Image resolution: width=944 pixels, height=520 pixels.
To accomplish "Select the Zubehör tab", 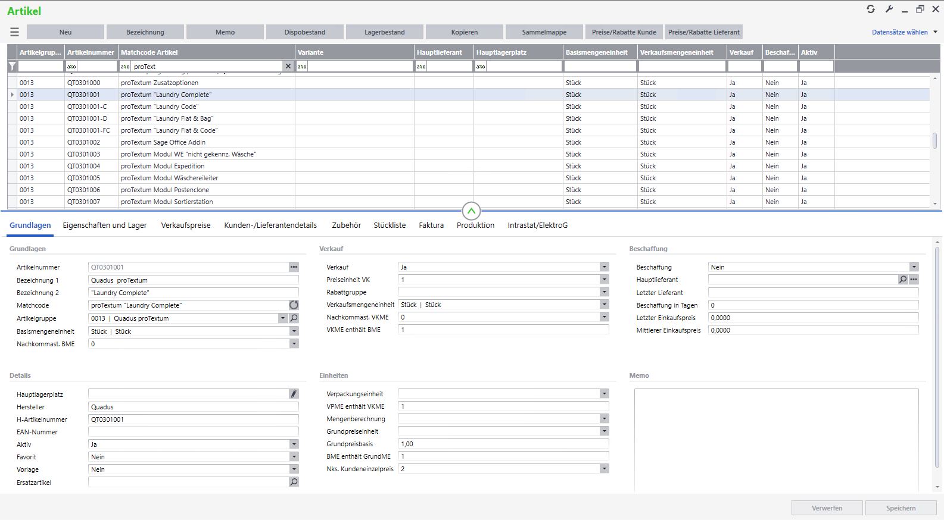I will click(346, 225).
